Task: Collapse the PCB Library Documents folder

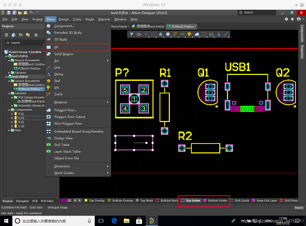Action: [12, 97]
